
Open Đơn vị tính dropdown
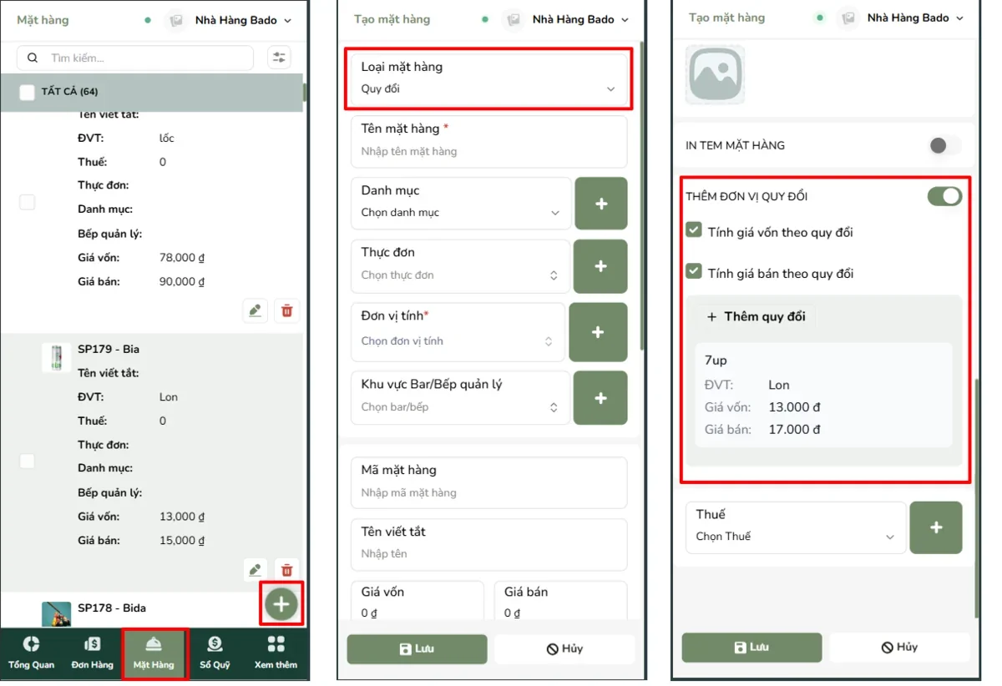(458, 332)
